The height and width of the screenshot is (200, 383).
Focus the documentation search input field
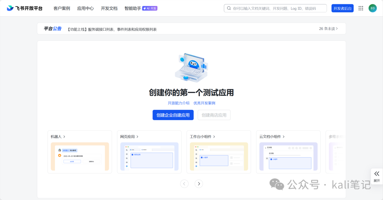coord(275,8)
